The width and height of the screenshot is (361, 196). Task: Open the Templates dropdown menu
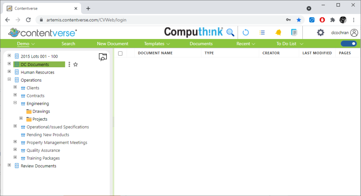(x=157, y=44)
